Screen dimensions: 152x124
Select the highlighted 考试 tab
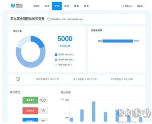click(x=57, y=6)
